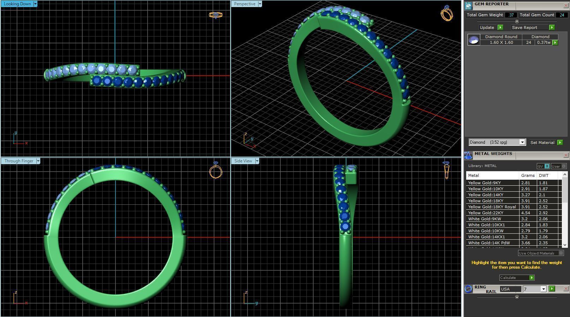Open the Diamond (3.52 spg) material dropdown

tap(522, 142)
